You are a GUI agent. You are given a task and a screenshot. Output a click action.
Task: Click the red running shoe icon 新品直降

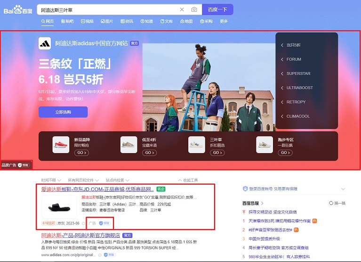click(x=61, y=145)
